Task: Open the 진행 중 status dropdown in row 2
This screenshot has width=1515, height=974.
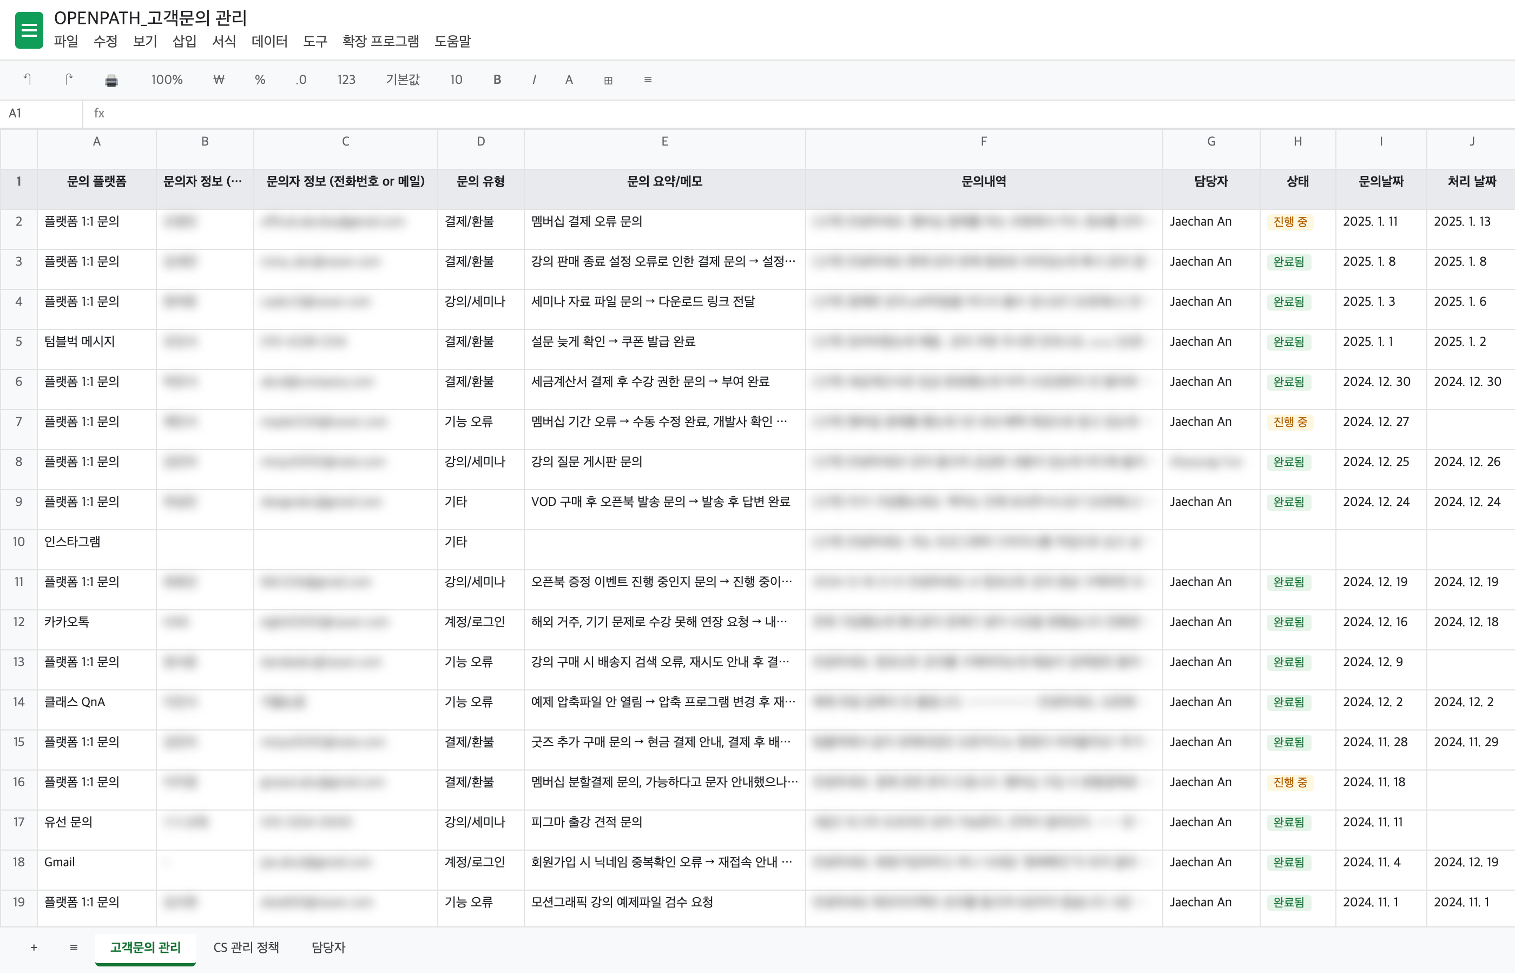Action: [1290, 222]
